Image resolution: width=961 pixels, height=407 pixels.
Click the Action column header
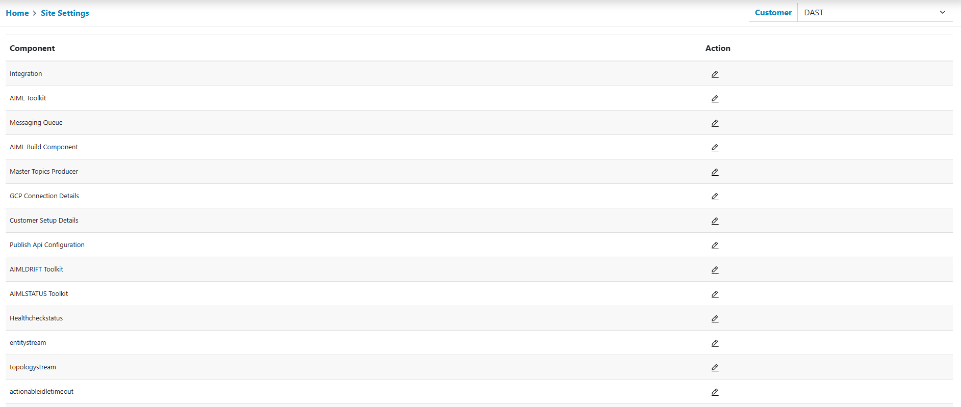[x=718, y=48]
